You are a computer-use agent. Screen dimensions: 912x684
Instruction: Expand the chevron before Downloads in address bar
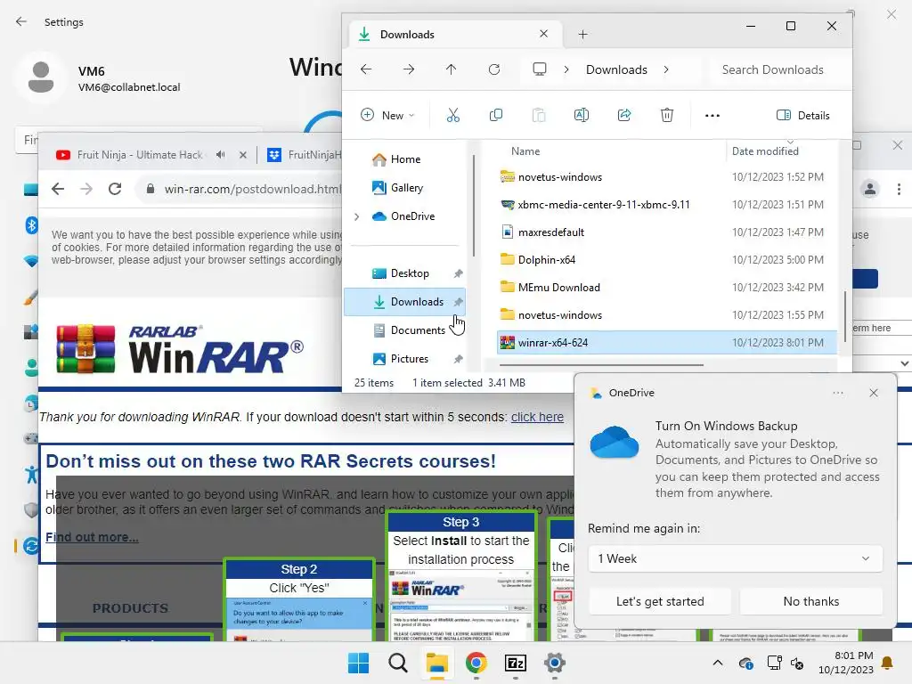point(566,69)
